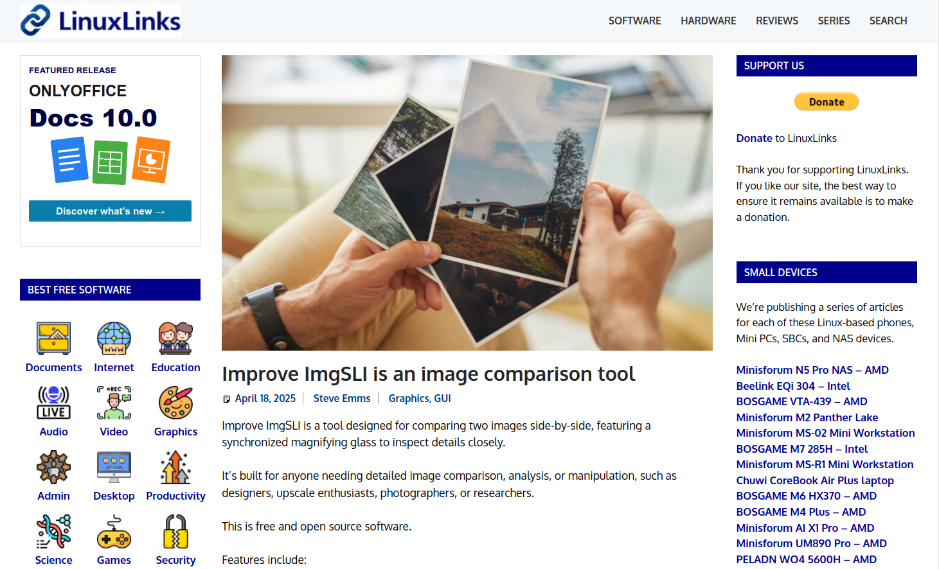Open the Education category icon
Image resolution: width=939 pixels, height=569 pixels.
click(175, 338)
